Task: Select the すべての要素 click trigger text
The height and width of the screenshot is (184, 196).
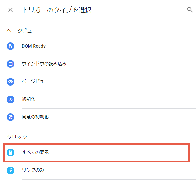Action: [x=35, y=152]
